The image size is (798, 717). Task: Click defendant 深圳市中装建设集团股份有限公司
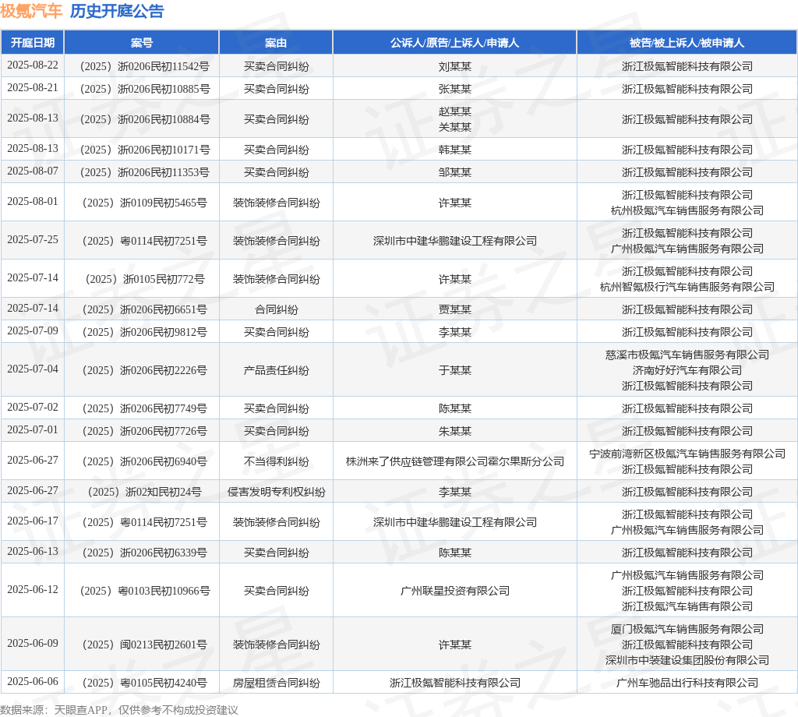[x=687, y=661]
